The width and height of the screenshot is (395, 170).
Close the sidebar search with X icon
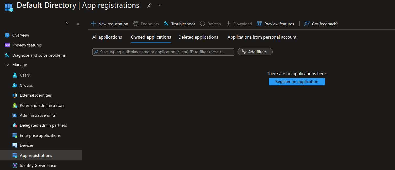pos(67,24)
